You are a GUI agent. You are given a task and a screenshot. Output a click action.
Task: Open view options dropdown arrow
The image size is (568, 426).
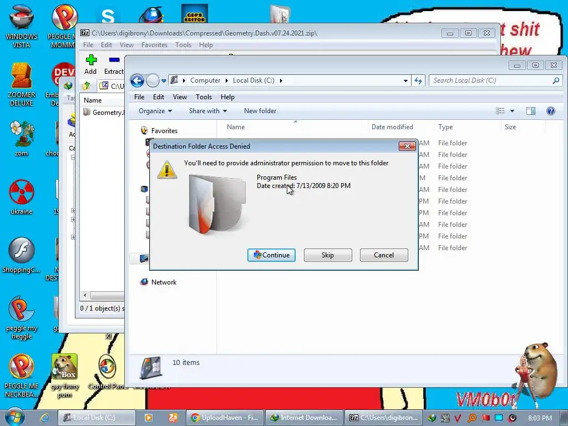click(x=512, y=111)
